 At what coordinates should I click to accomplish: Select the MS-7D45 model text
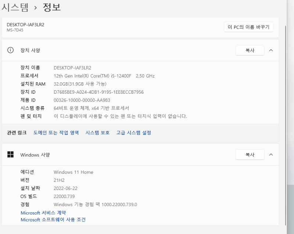[15, 30]
